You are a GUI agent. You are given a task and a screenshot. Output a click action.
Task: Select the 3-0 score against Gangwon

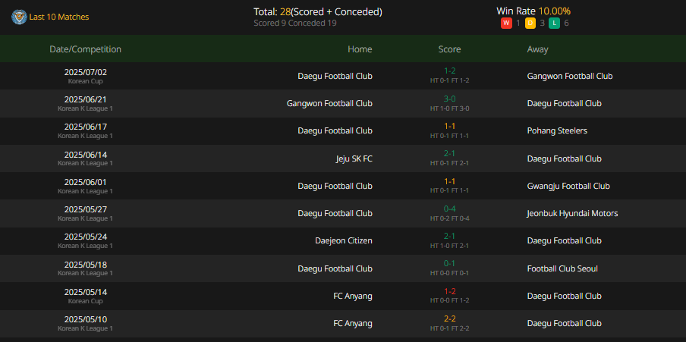(x=449, y=99)
